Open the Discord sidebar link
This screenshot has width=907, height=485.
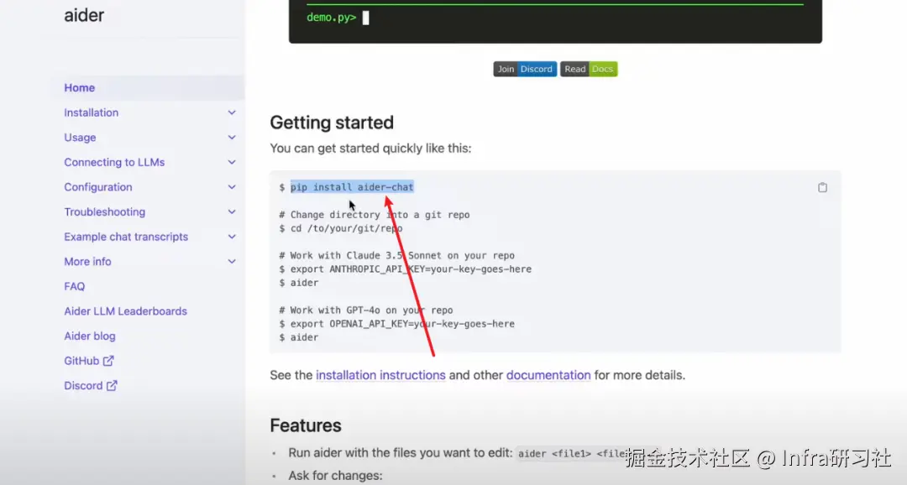[83, 386]
